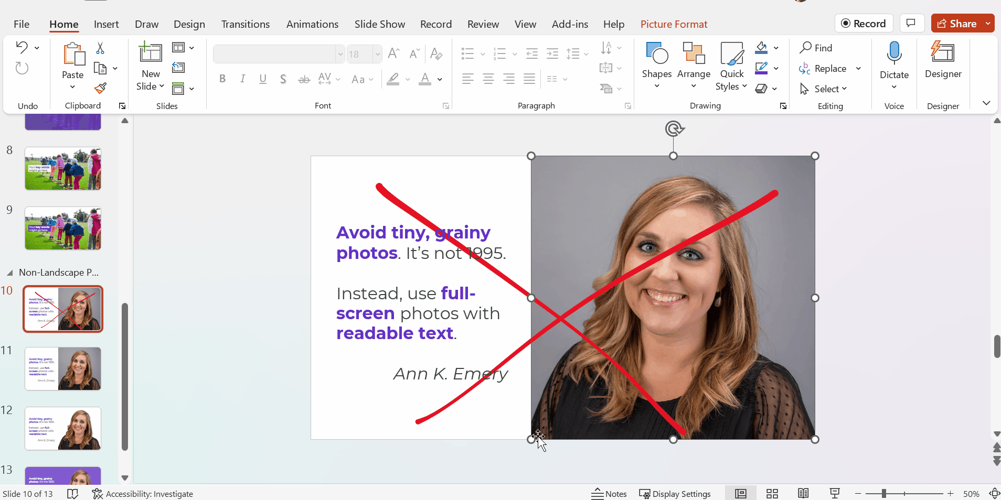1001x500 pixels.
Task: Toggle Bold formatting
Action: (x=222, y=79)
